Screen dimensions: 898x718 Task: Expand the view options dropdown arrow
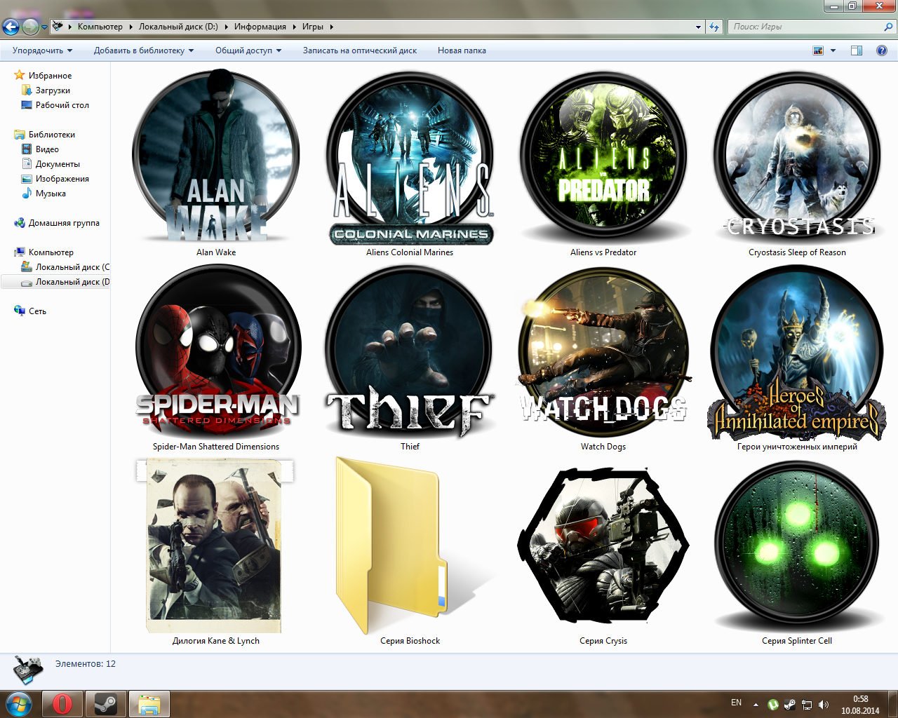tap(833, 50)
